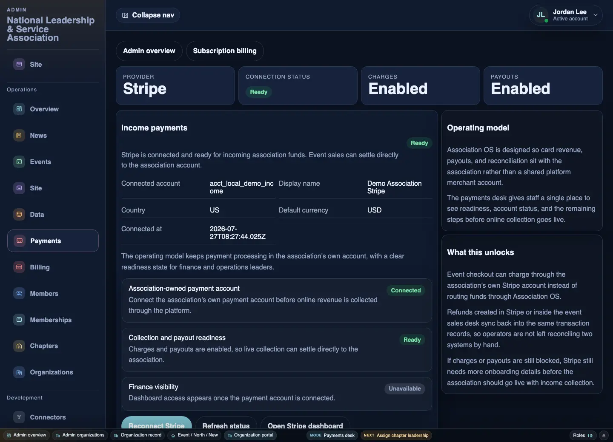Image resolution: width=613 pixels, height=442 pixels.
Task: Open Organizations via its sidebar icon
Action: 19,372
